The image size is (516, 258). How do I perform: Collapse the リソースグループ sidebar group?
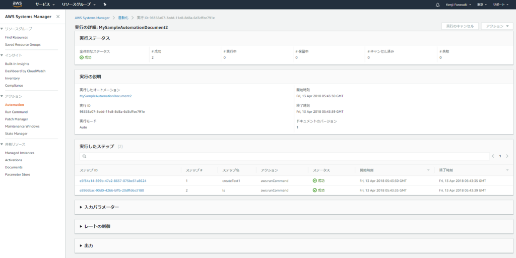click(x=2, y=29)
